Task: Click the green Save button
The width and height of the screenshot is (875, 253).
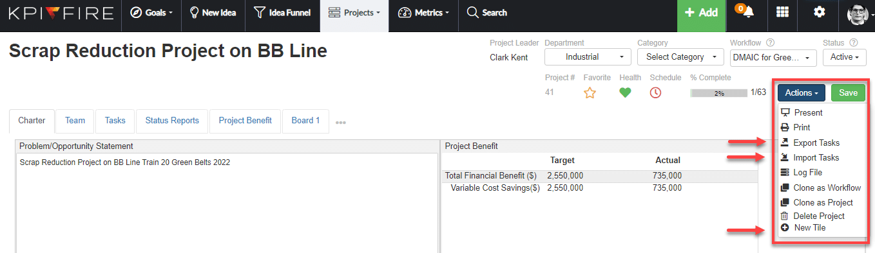Action: point(848,93)
